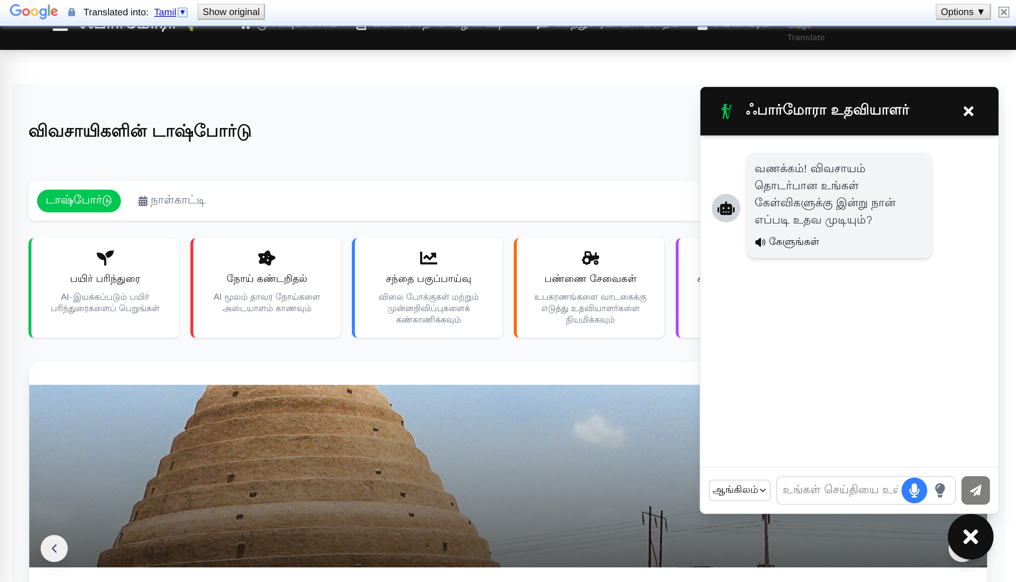The width and height of the screenshot is (1016, 582).
Task: Switch to the Calendar tab
Action: 172,201
